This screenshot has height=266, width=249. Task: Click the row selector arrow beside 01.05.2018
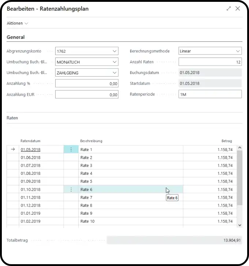pos(13,149)
